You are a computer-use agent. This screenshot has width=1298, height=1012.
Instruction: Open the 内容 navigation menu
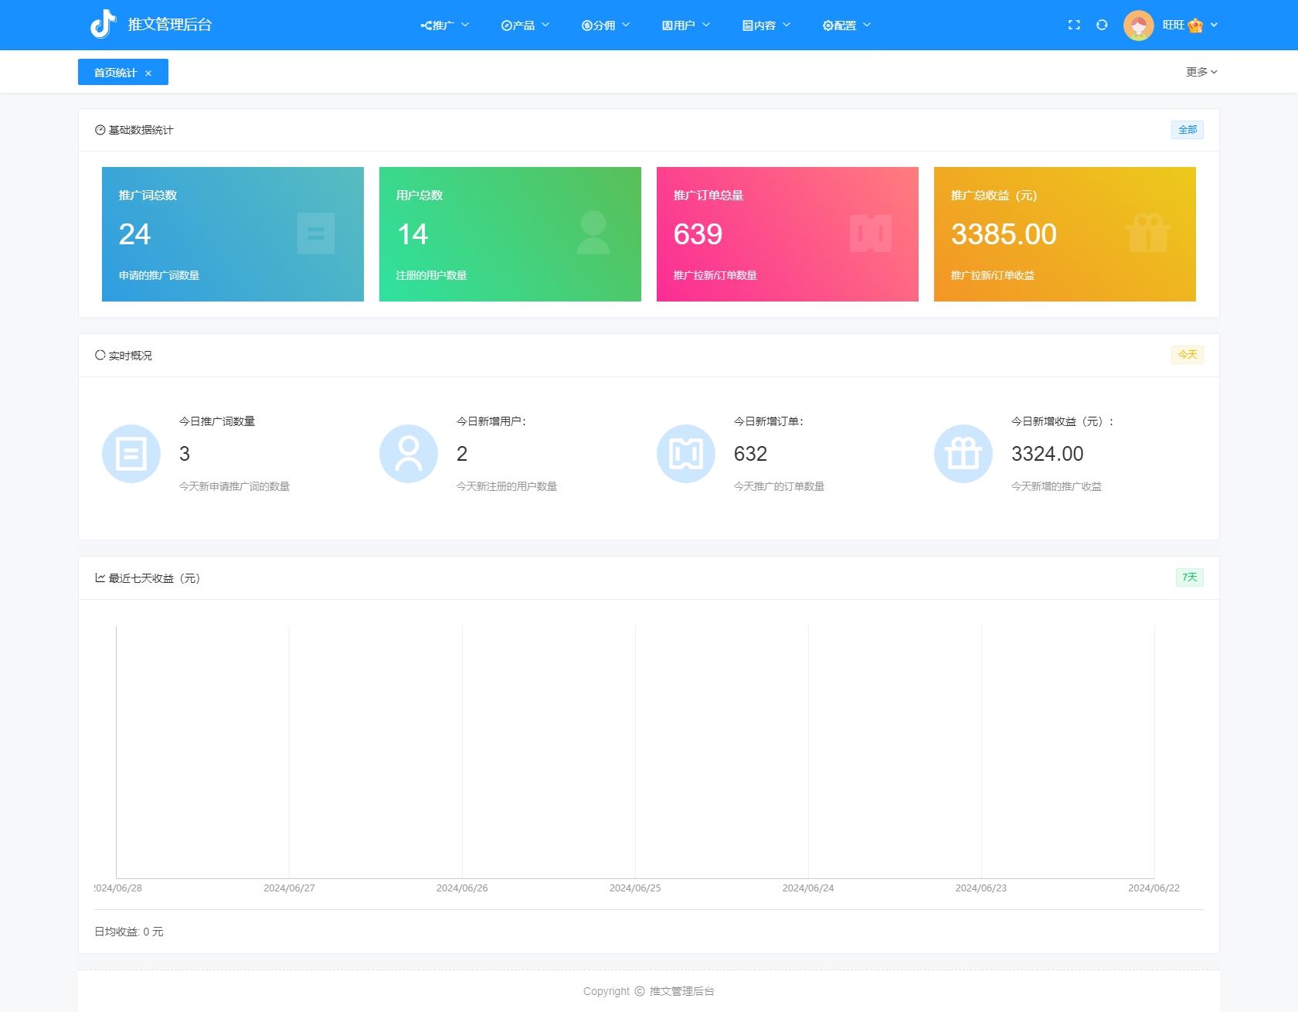pyautogui.click(x=766, y=26)
